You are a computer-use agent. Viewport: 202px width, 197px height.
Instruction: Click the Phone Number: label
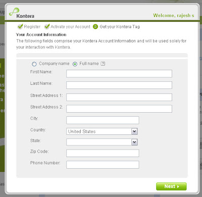(x=45, y=163)
